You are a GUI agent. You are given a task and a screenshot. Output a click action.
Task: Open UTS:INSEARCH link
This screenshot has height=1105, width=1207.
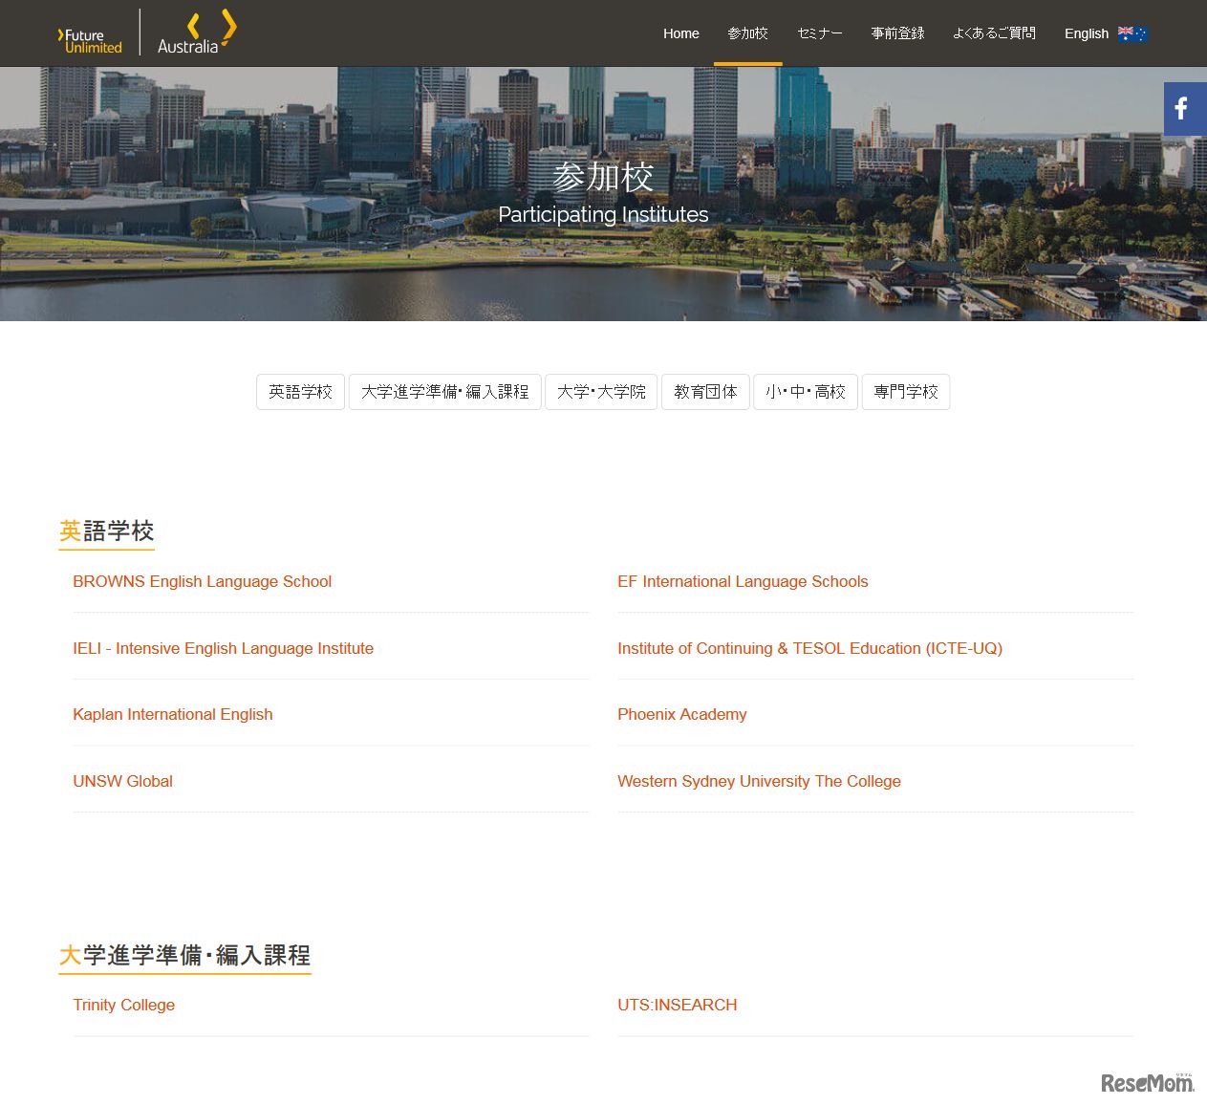[677, 1005]
